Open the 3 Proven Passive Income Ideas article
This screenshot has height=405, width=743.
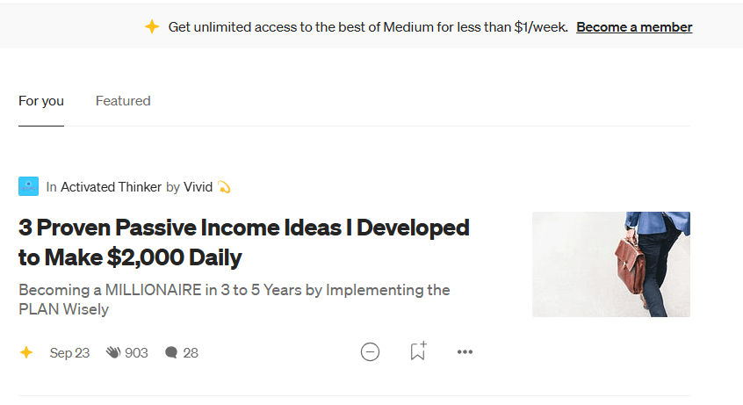click(x=244, y=242)
